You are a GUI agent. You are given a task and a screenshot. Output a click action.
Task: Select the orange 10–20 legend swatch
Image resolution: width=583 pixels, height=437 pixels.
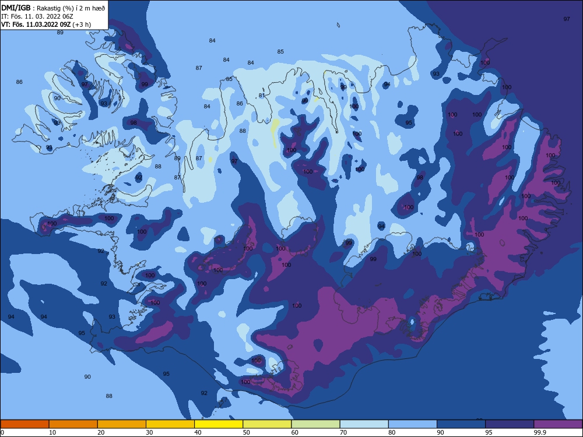pos(73,424)
